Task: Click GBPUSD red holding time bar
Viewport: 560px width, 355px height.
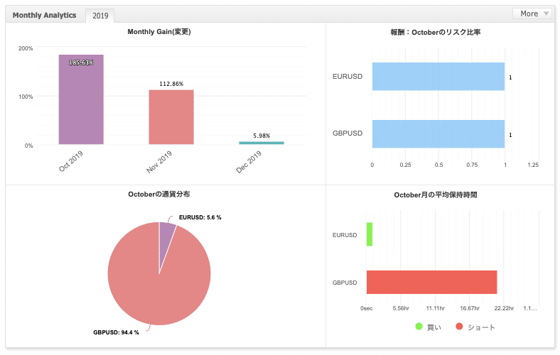Action: point(431,282)
